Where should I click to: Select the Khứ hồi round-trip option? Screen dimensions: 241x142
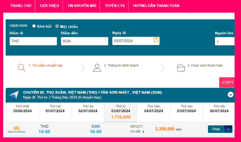click(34, 26)
